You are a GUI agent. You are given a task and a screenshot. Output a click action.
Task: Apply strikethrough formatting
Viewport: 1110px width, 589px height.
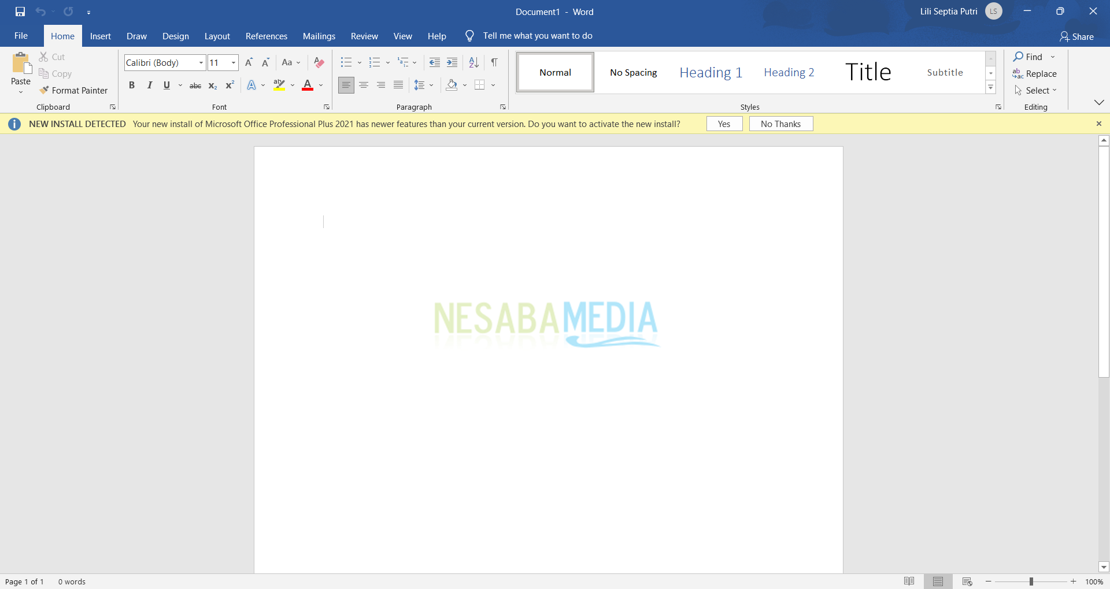[195, 85]
